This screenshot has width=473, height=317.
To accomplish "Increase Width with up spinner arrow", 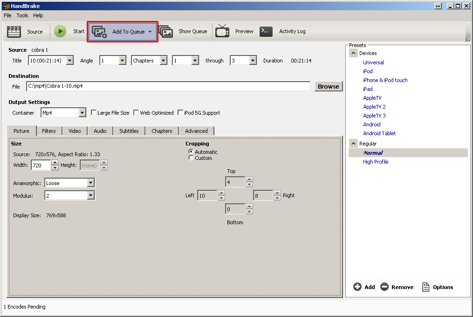I will [55, 162].
